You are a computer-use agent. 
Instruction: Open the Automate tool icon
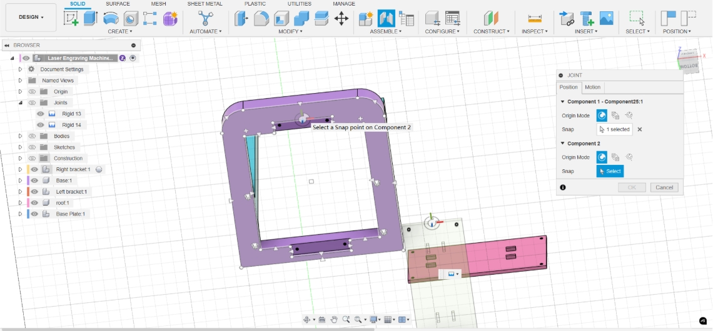click(206, 18)
